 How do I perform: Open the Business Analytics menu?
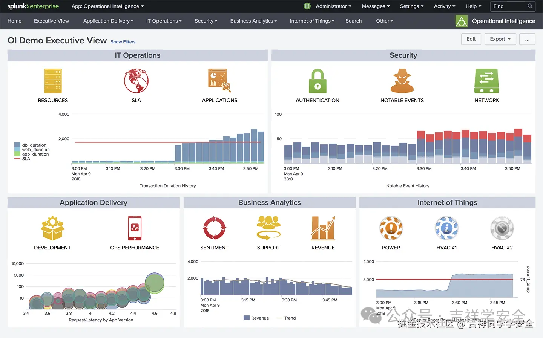(253, 21)
